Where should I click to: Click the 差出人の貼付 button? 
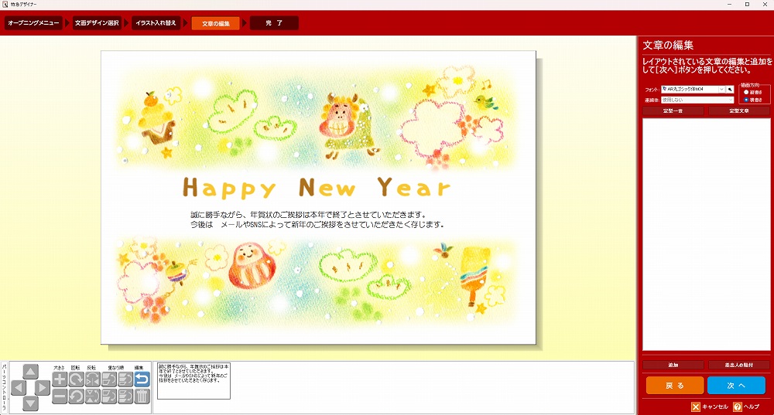pyautogui.click(x=739, y=365)
